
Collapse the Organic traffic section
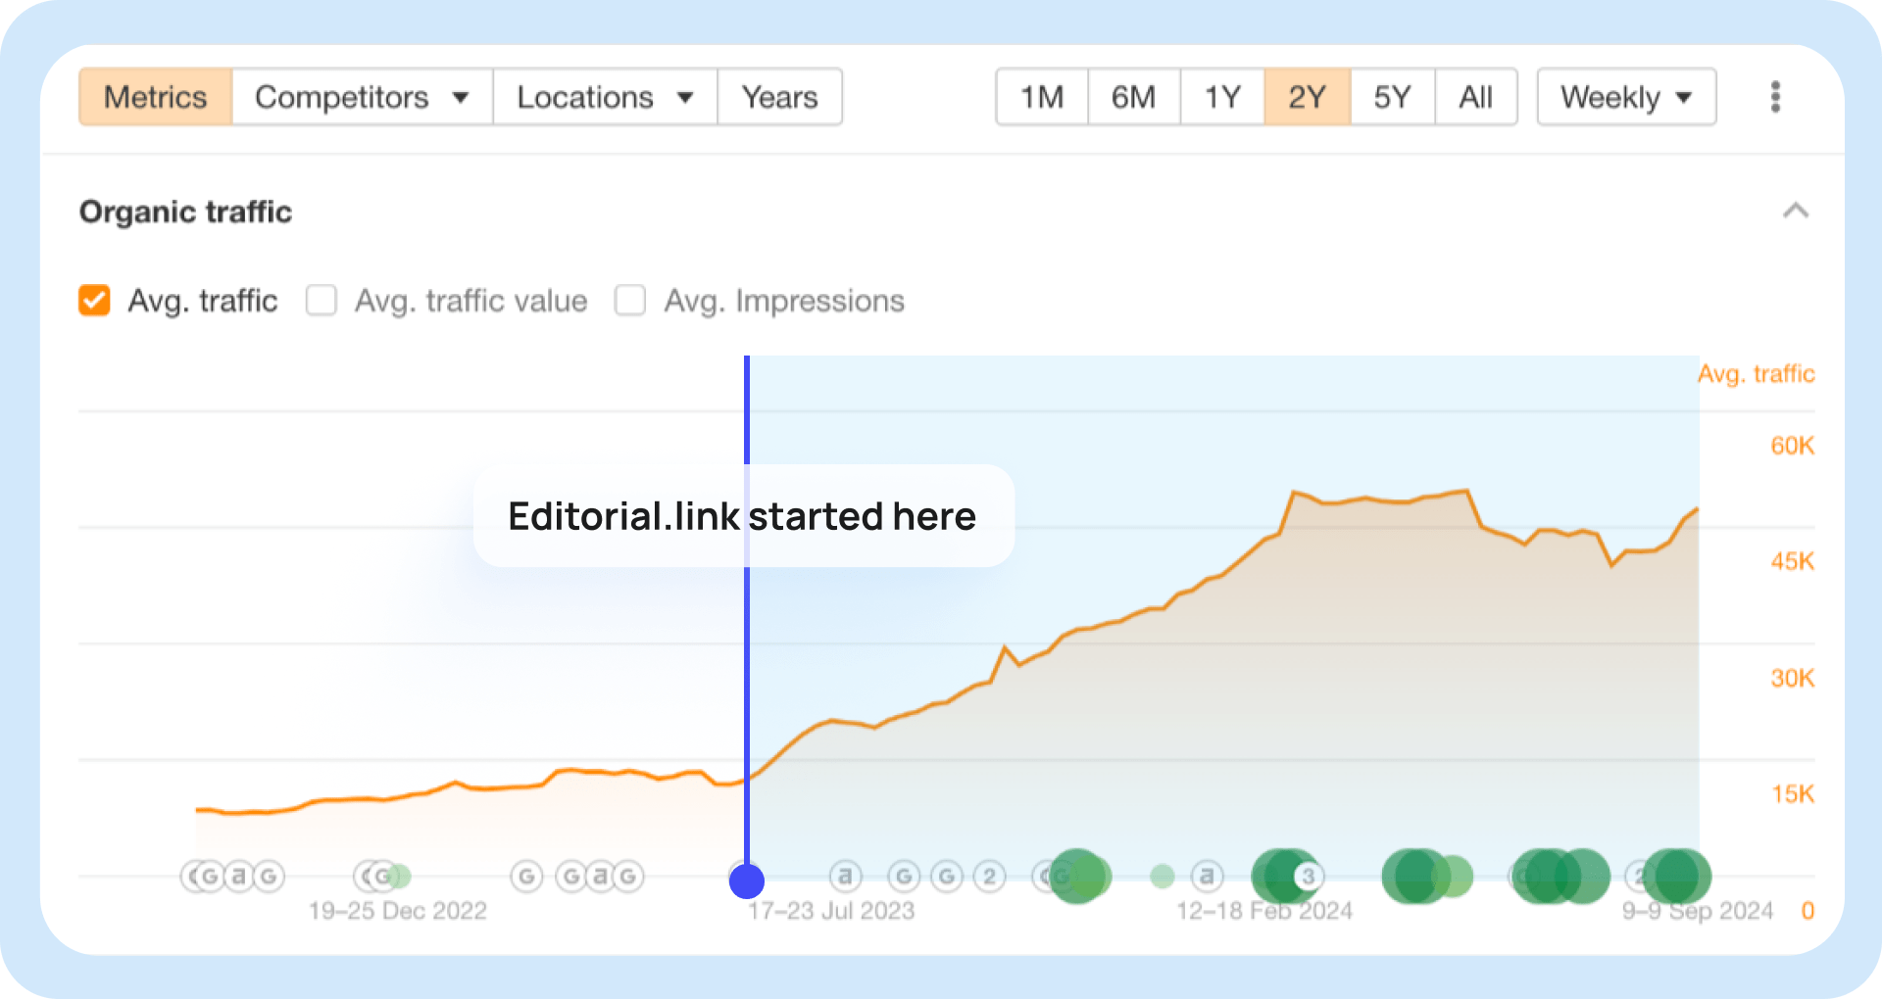[1796, 211]
